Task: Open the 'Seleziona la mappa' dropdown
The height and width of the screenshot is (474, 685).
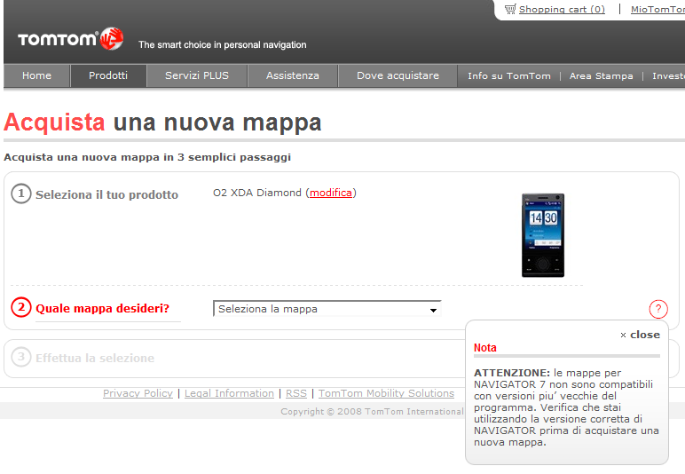Action: [327, 309]
